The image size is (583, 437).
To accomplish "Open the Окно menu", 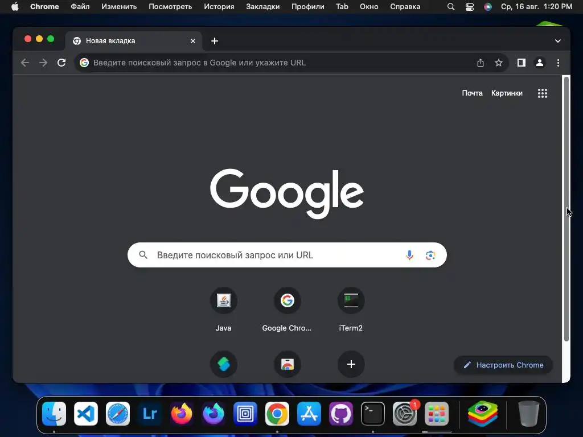I will point(369,7).
